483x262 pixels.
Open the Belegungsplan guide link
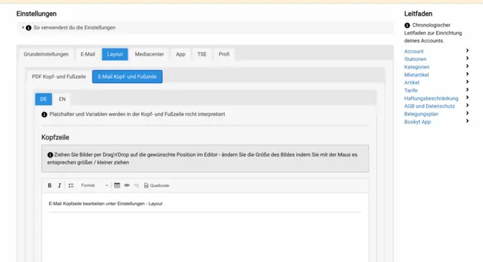pyautogui.click(x=421, y=114)
